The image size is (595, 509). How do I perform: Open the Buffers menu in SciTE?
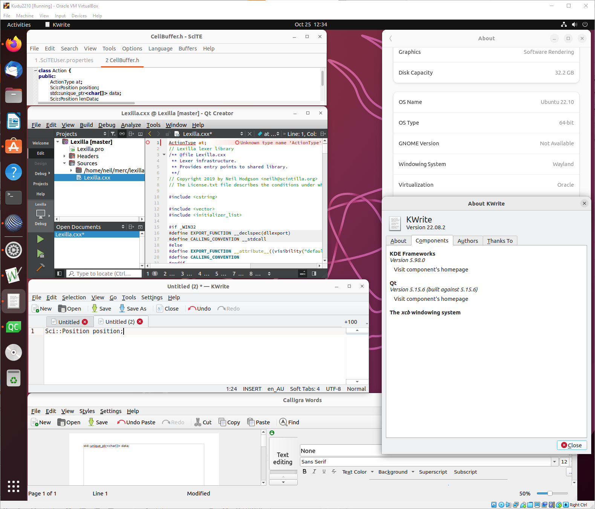pyautogui.click(x=188, y=49)
